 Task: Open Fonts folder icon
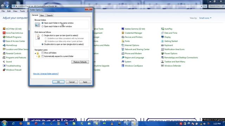click(123, 41)
